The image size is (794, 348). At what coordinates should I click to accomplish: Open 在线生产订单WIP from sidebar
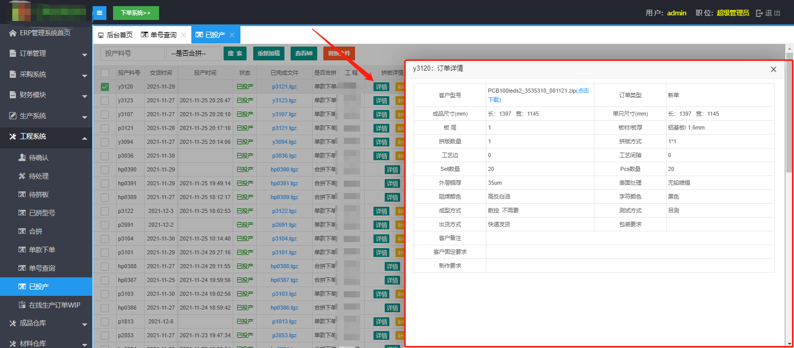pyautogui.click(x=54, y=305)
